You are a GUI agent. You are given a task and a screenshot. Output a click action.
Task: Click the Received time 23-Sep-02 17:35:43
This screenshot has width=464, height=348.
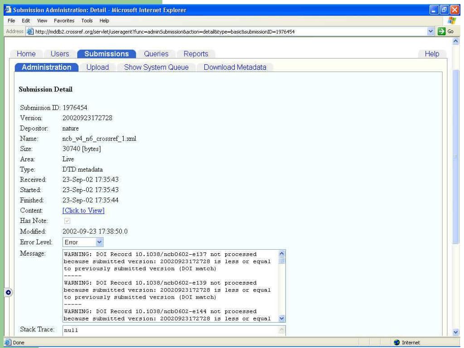click(x=91, y=179)
